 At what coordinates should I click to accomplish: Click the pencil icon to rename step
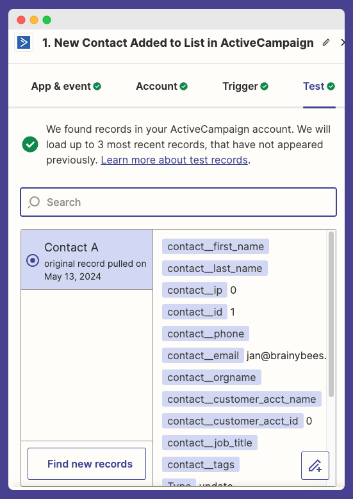(326, 42)
